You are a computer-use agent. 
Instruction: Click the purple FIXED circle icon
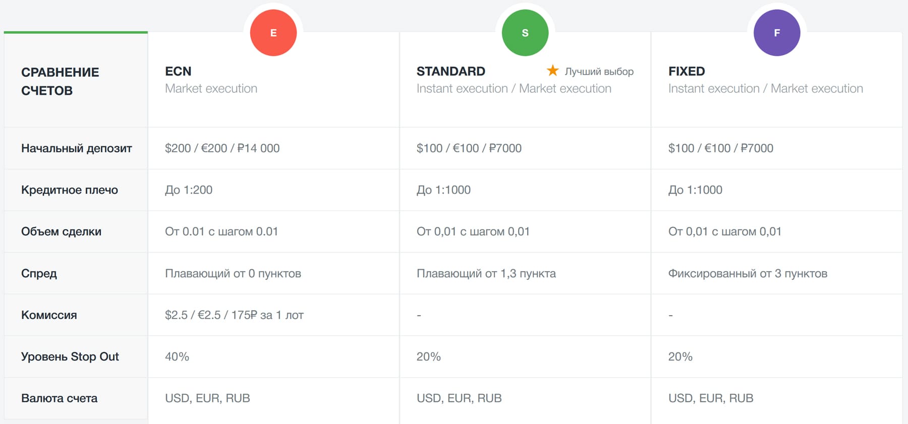(x=776, y=33)
